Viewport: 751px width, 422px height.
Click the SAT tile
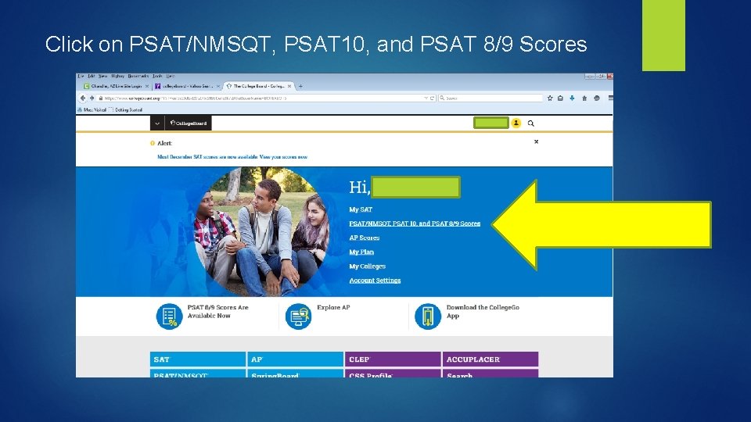tap(198, 359)
